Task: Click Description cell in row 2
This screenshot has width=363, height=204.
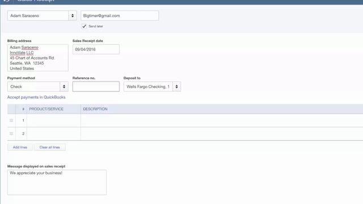Action: click(x=222, y=134)
